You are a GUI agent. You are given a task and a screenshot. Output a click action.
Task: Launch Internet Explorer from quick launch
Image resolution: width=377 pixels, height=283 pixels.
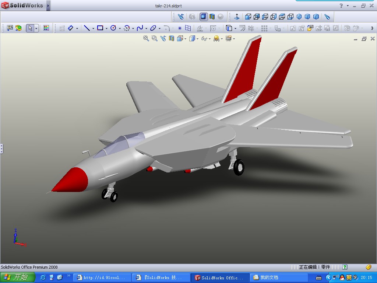[43, 277]
